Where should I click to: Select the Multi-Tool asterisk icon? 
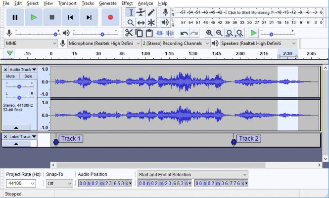[151, 22]
